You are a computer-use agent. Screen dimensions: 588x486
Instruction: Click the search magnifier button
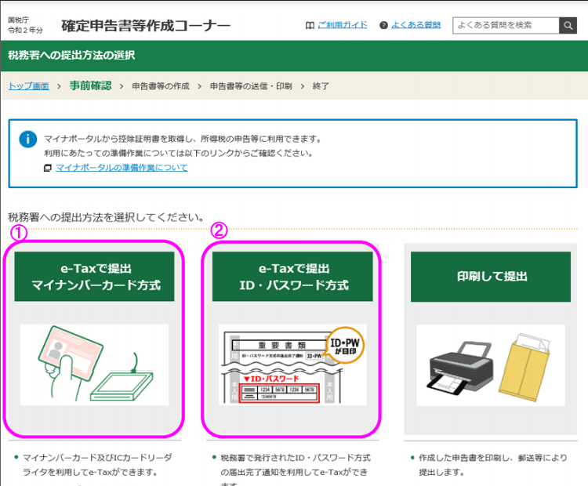point(568,26)
